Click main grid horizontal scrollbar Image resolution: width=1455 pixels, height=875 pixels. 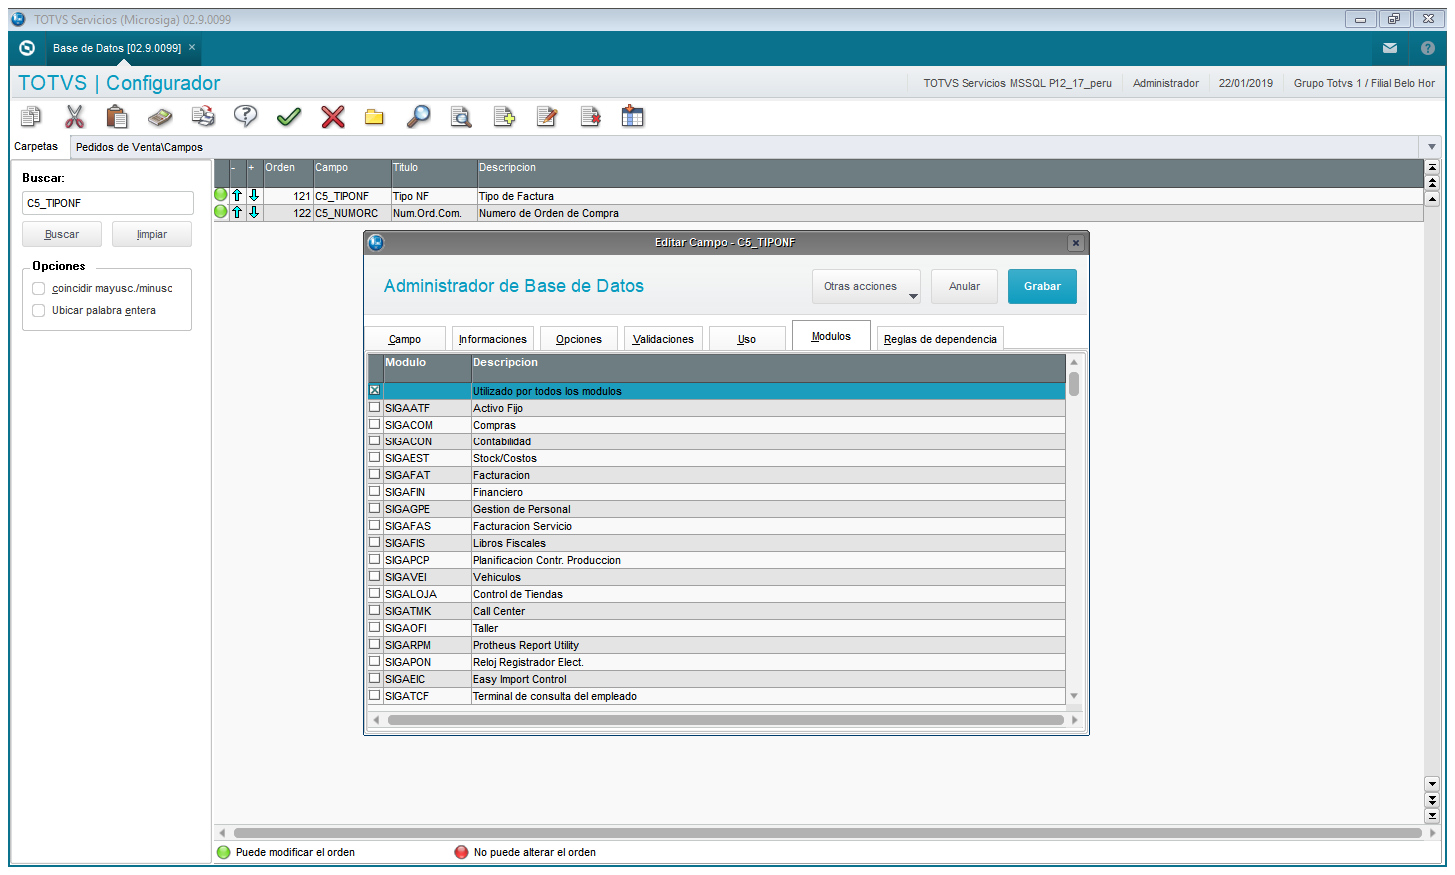(x=827, y=832)
